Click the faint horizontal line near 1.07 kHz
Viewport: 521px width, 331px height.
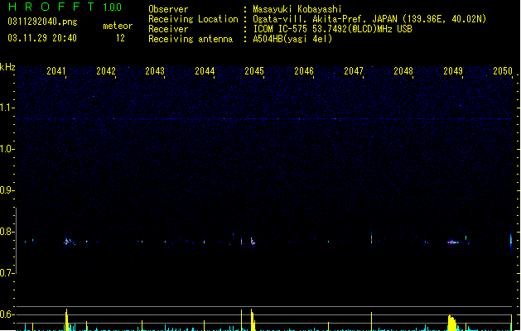(264, 118)
